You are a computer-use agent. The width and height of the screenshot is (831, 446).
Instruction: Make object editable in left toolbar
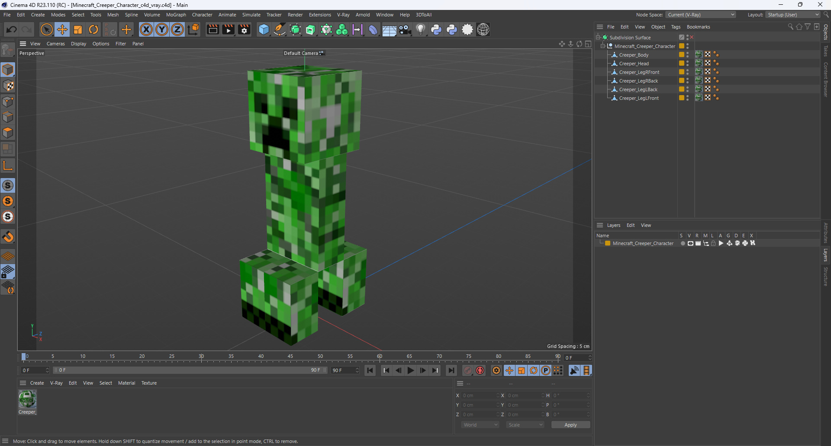(x=8, y=51)
